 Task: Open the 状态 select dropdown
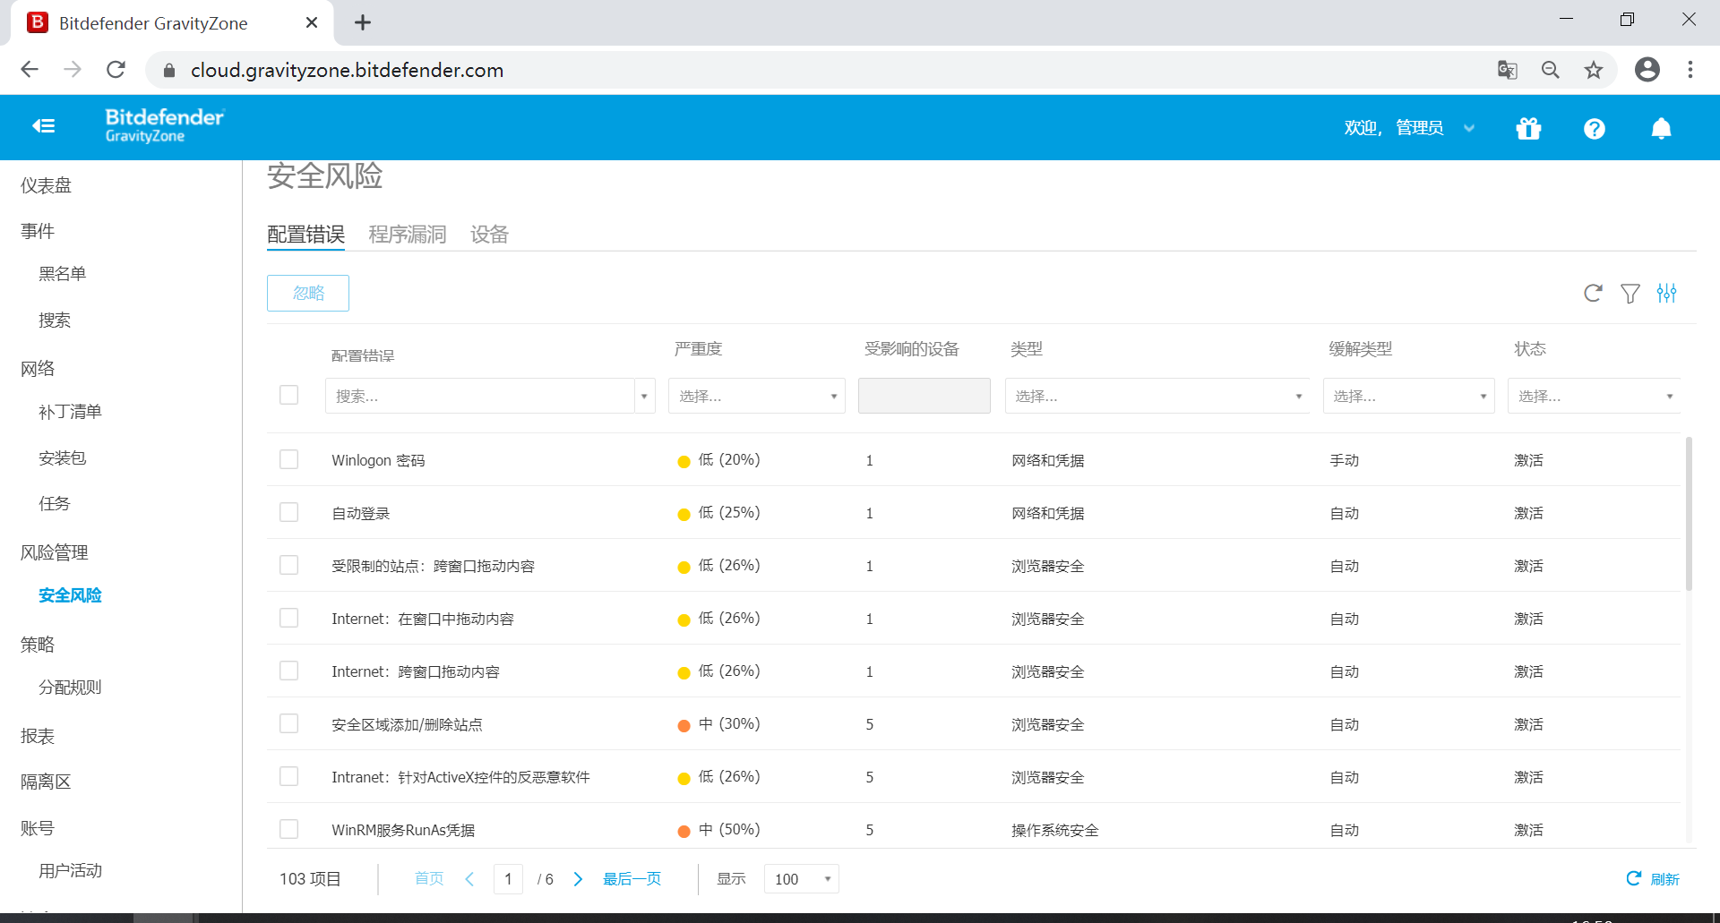pos(1594,396)
